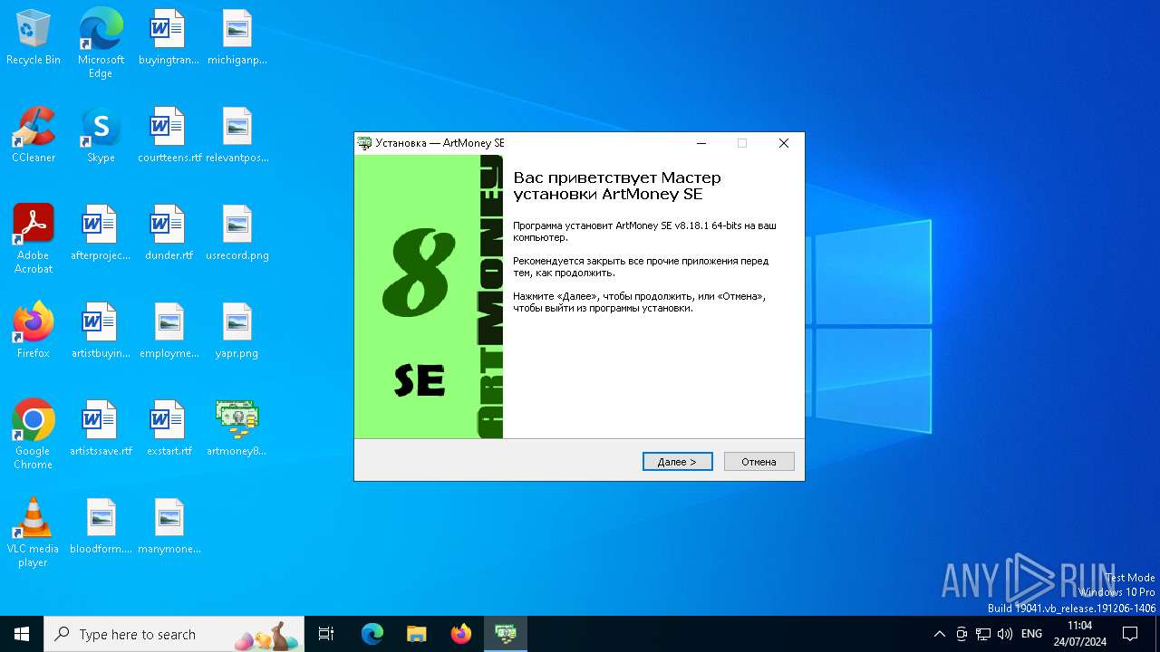This screenshot has height=652, width=1160.
Task: Select the Google Chrome desktop shortcut
Action: pyautogui.click(x=34, y=435)
